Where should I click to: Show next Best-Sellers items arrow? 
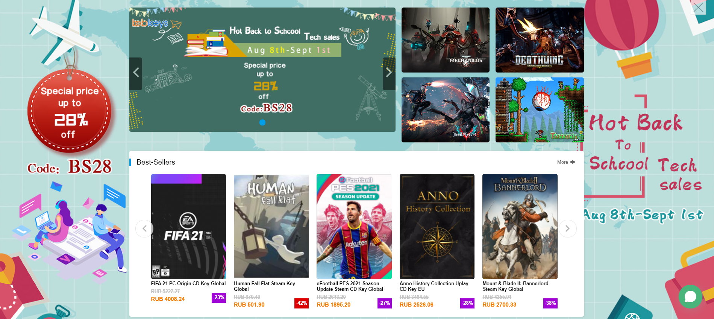click(567, 228)
